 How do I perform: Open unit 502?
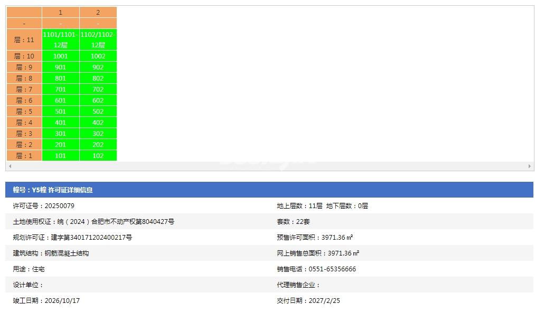98,112
